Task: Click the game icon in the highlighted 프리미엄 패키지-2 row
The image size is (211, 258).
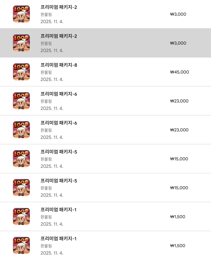Action: [21, 43]
